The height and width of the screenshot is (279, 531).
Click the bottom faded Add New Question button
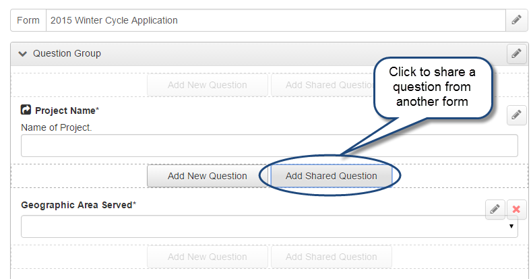click(208, 257)
